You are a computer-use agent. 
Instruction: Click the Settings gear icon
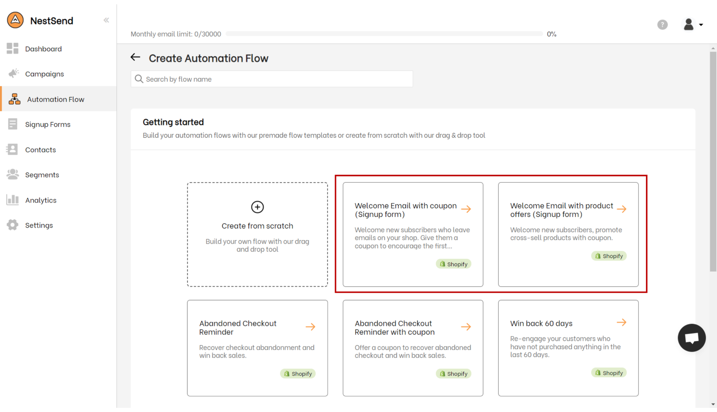(13, 225)
